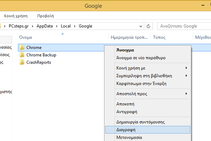Expand breadcrumb arrow after AppData
Screen dimensions: 211x141
click(x=57, y=26)
